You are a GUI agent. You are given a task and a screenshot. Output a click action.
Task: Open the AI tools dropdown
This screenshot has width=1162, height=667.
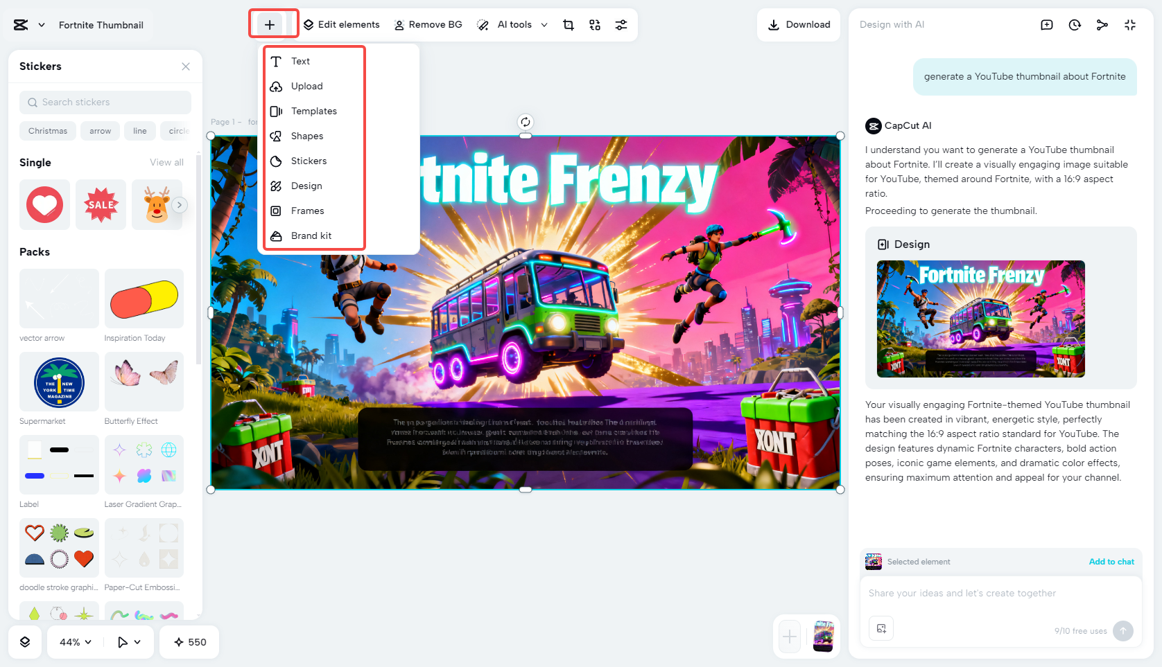(x=512, y=24)
